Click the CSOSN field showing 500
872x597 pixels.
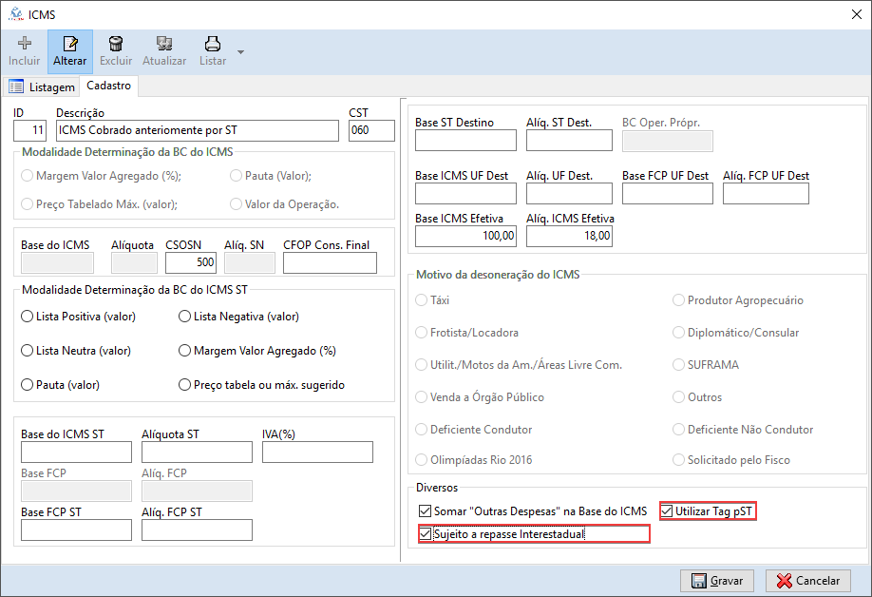(x=191, y=262)
